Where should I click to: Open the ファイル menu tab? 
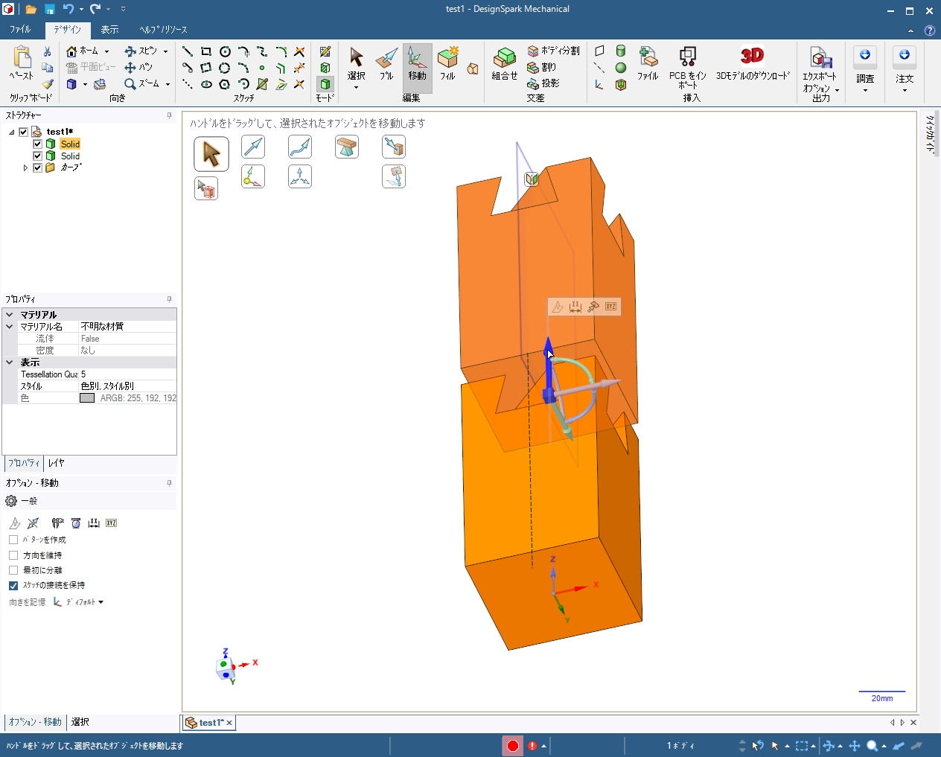(20, 30)
